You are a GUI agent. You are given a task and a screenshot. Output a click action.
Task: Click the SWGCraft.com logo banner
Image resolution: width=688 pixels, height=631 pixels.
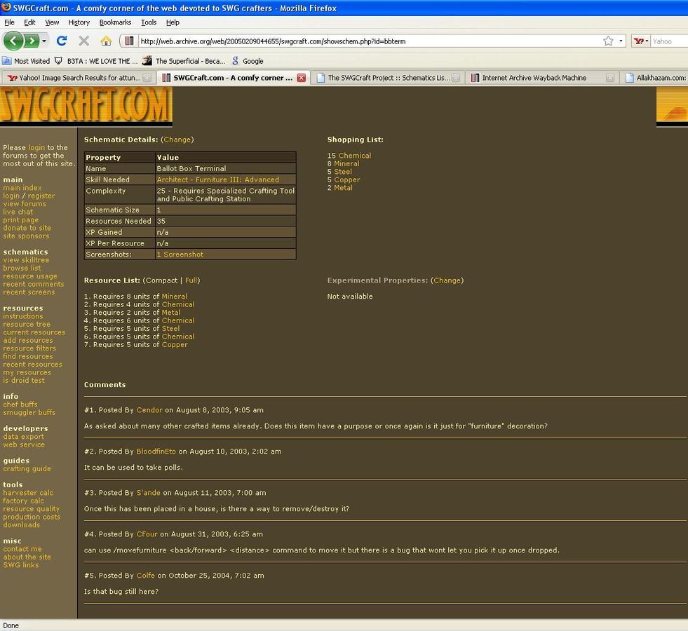tap(86, 106)
